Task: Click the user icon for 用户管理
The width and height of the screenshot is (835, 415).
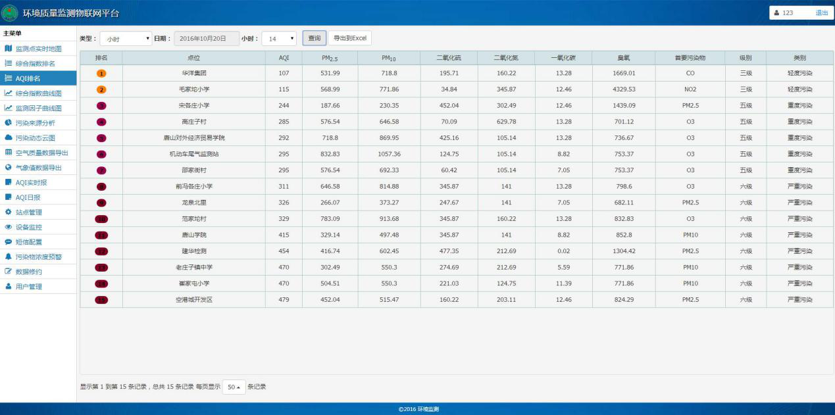Action: click(x=9, y=286)
